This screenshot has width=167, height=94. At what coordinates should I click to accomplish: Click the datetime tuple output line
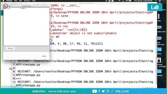pos(76,44)
